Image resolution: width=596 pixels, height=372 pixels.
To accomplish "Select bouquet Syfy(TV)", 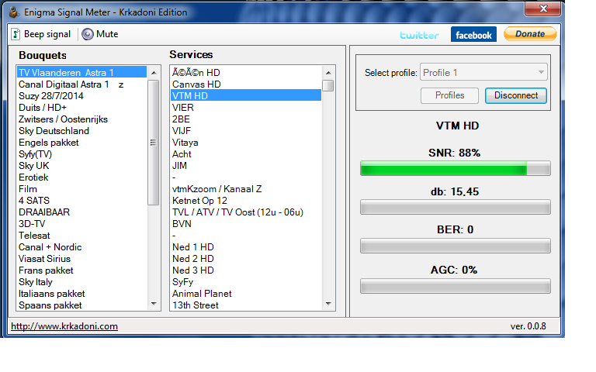I will click(81, 154).
